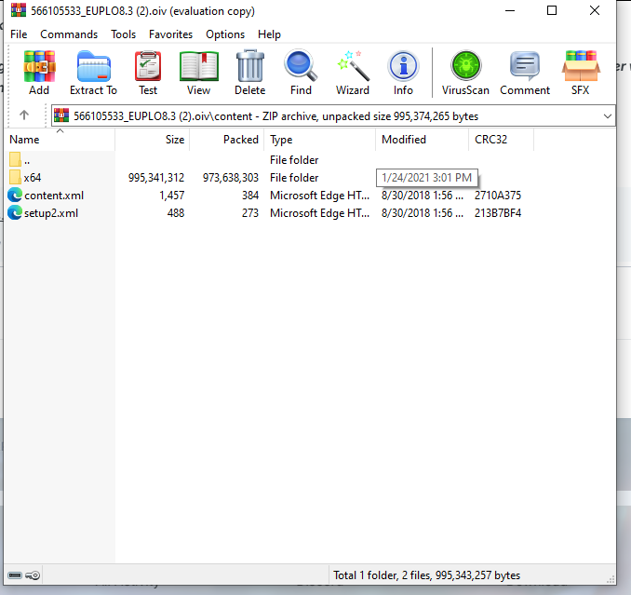Click setup2.xml size value 488

(x=176, y=213)
